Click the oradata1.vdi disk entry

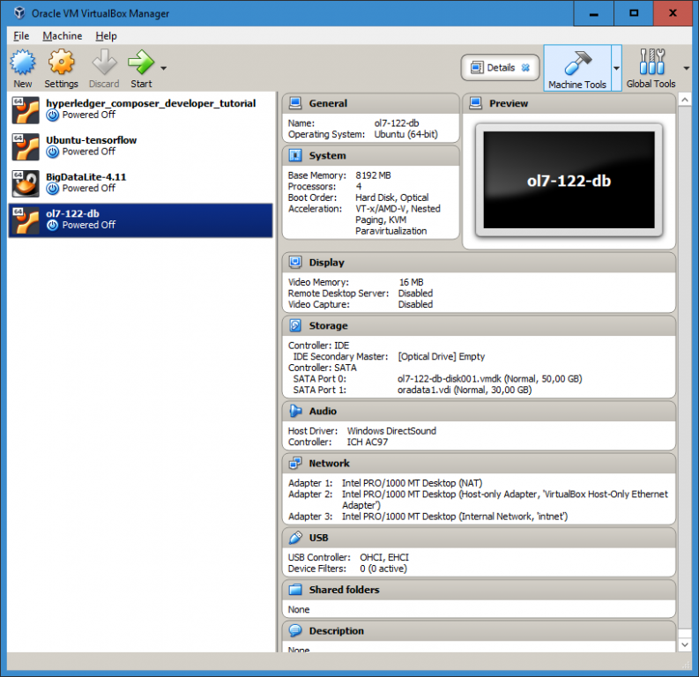pyautogui.click(x=465, y=390)
